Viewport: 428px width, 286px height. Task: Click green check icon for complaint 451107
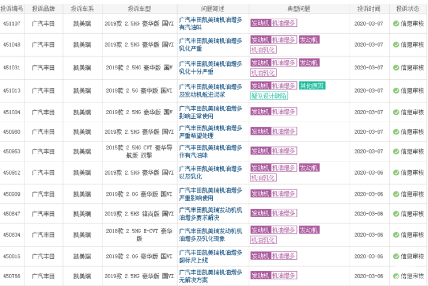tap(396, 24)
